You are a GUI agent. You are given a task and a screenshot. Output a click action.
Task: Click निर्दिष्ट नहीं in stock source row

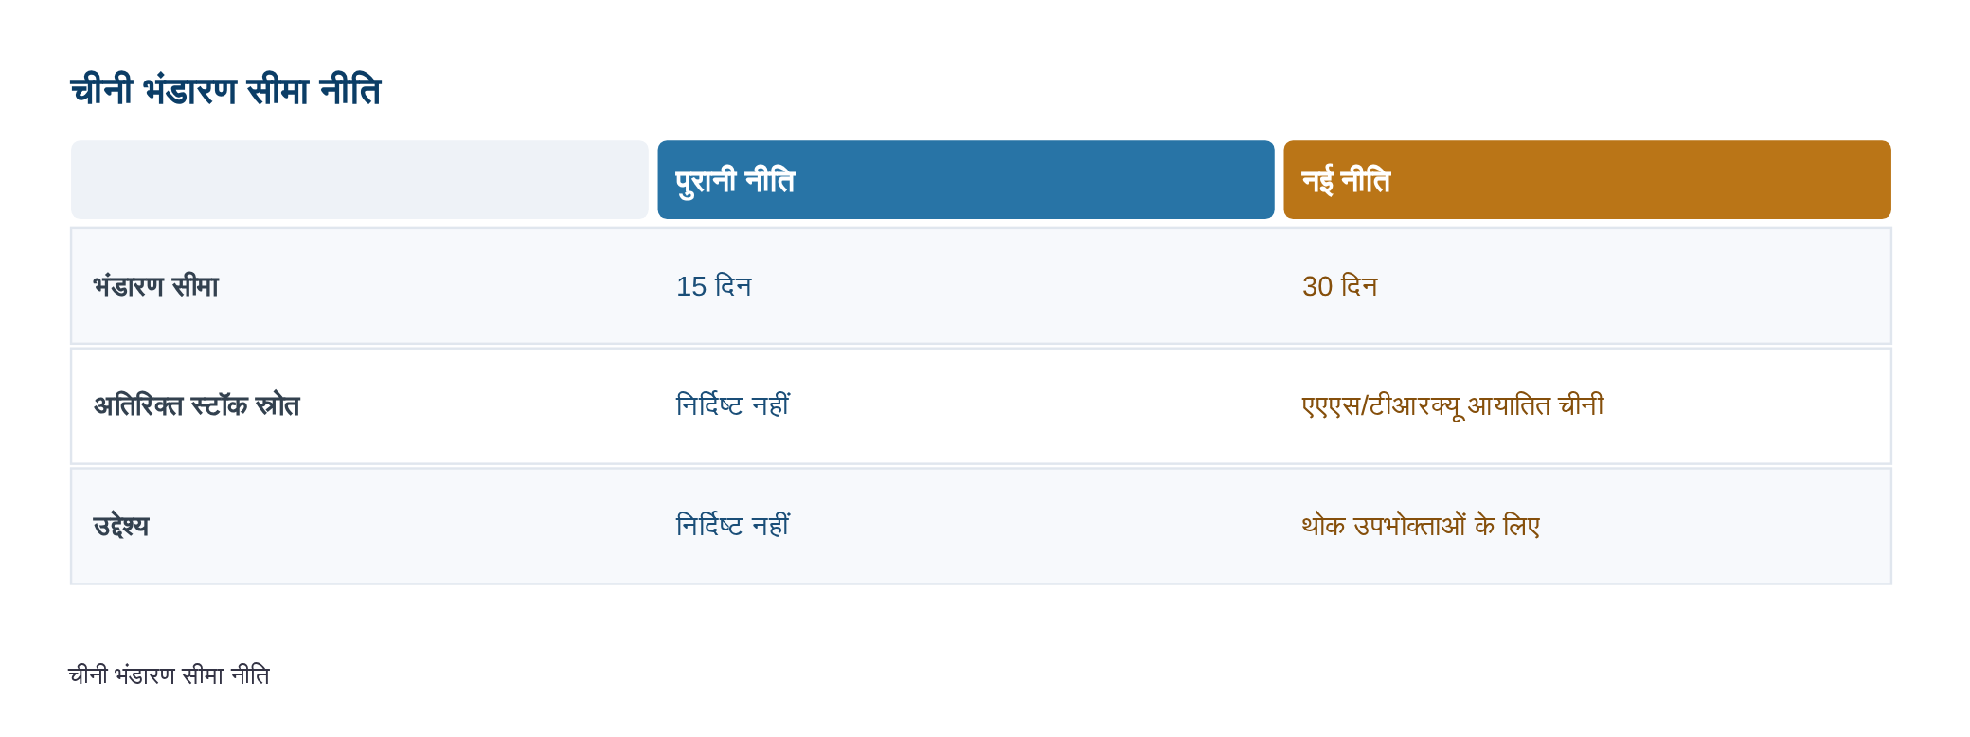point(733,405)
